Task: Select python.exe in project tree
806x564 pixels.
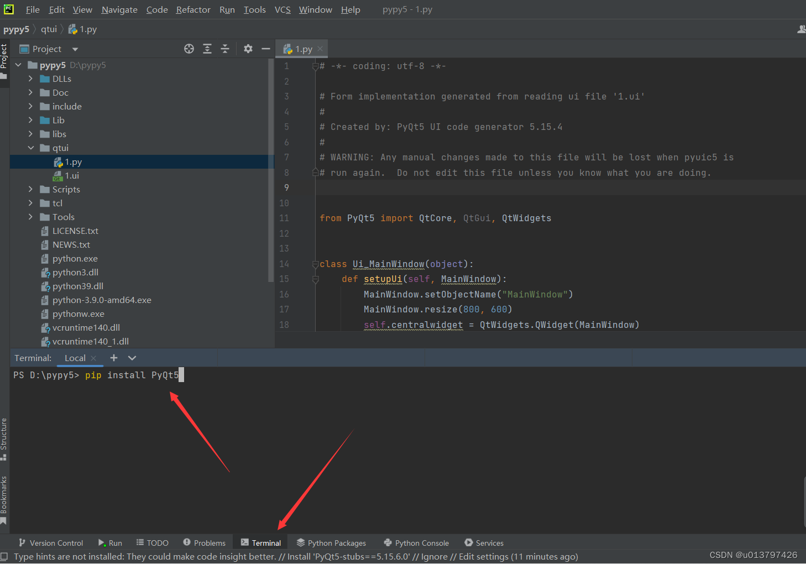Action: (x=142, y=258)
